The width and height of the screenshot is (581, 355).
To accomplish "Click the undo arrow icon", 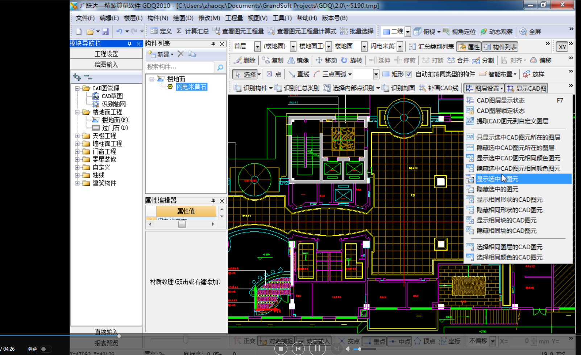I will [119, 32].
